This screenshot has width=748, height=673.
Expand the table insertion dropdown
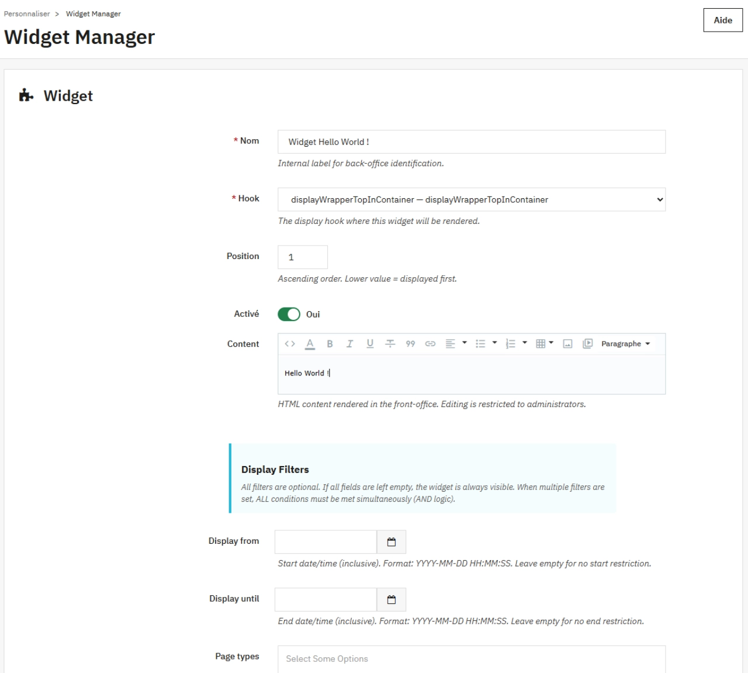point(550,344)
